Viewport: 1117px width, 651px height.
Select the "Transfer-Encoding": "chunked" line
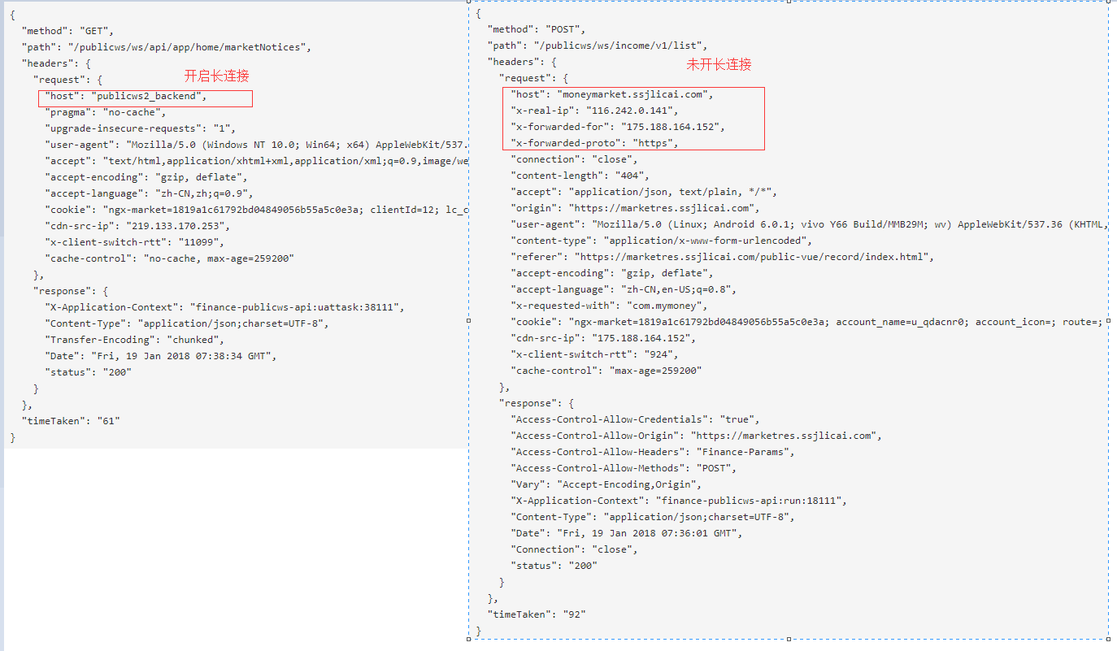point(134,340)
